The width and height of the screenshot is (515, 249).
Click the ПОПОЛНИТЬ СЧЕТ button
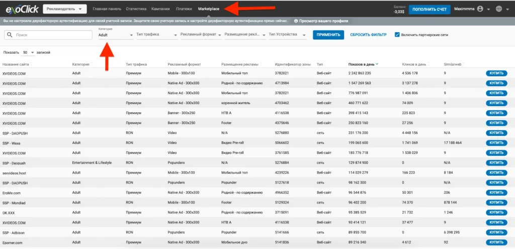pos(430,10)
